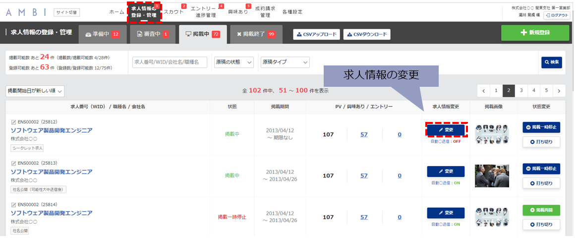This screenshot has width=578, height=239.
Task: Click 変更 button for WID 25813
Action: (x=446, y=172)
